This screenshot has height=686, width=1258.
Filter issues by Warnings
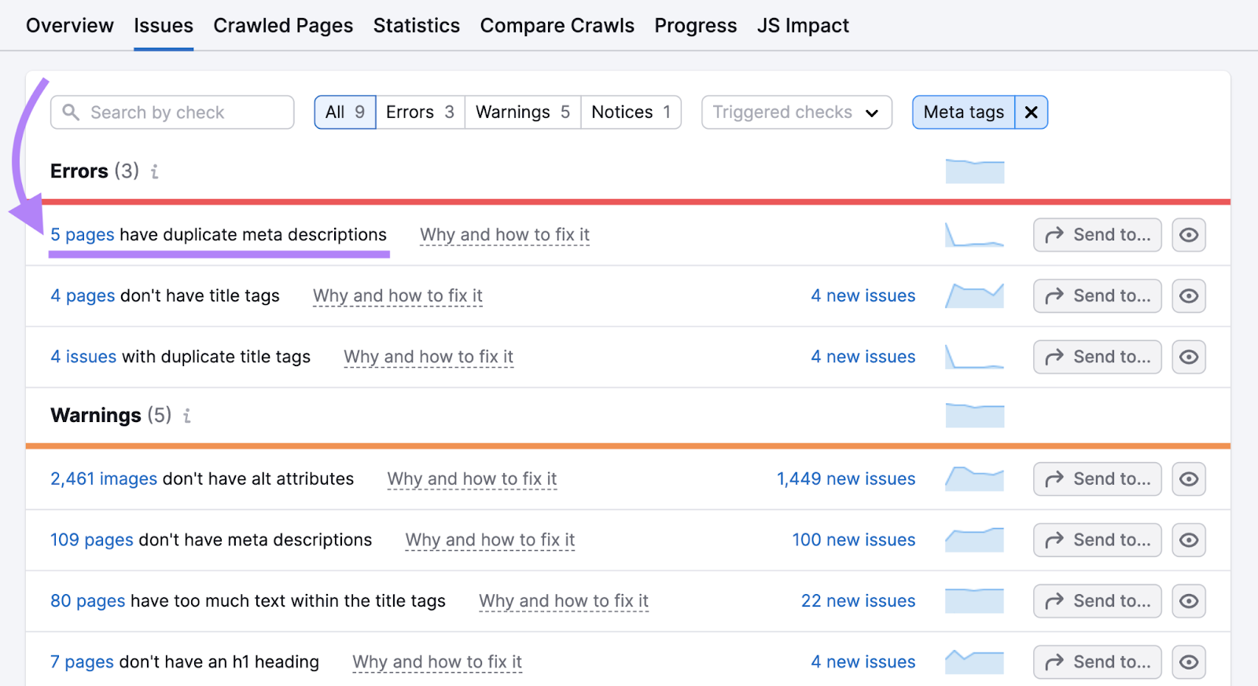tap(522, 112)
